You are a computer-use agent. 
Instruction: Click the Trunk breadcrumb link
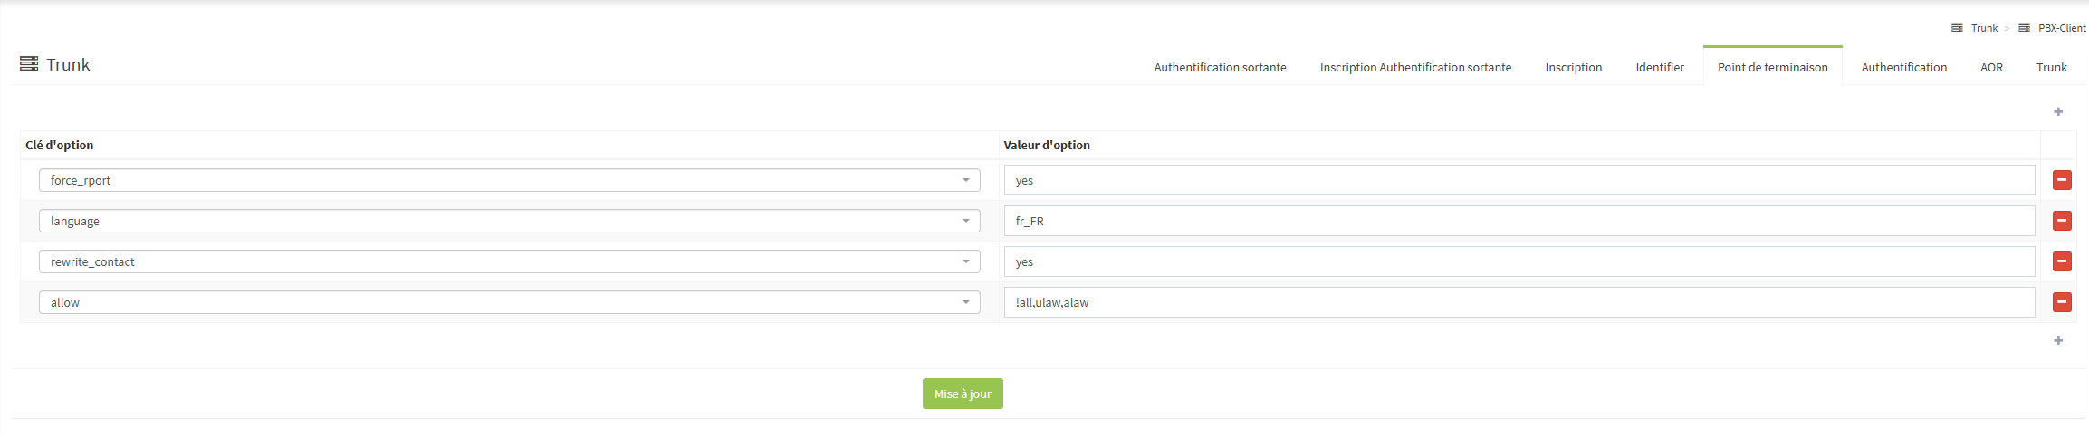1984,28
